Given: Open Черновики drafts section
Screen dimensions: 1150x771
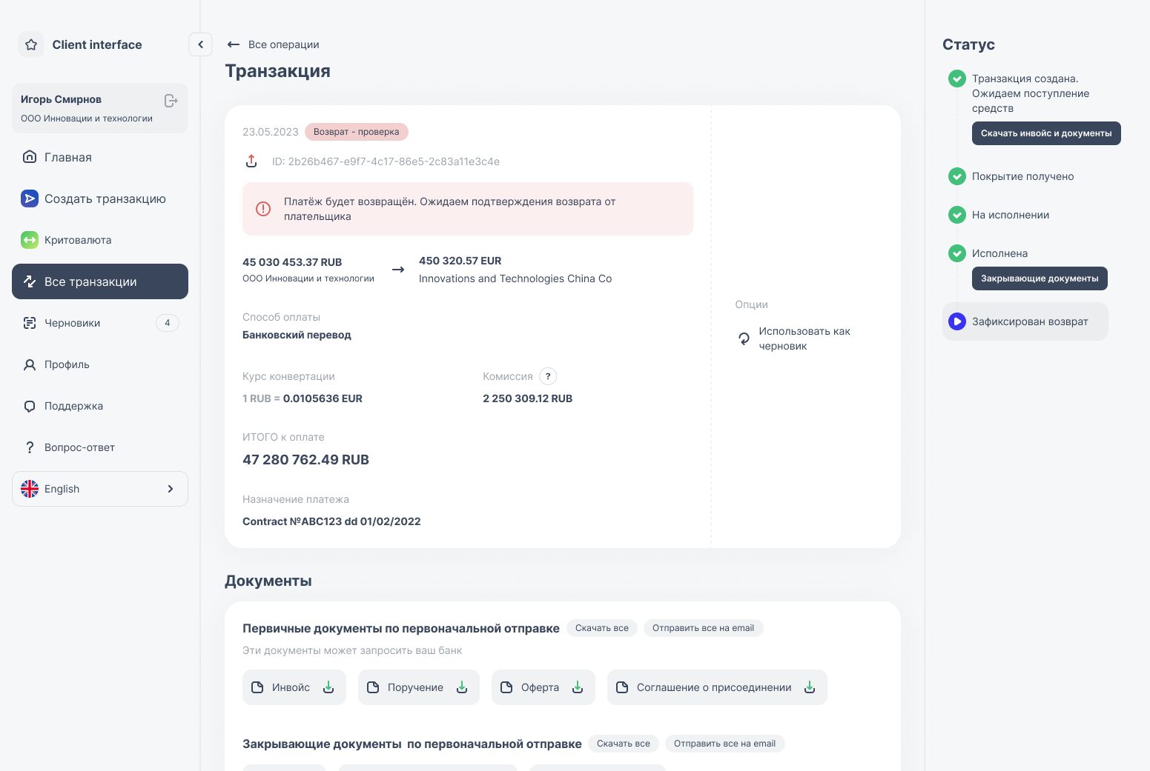Looking at the screenshot, I should pyautogui.click(x=72, y=323).
